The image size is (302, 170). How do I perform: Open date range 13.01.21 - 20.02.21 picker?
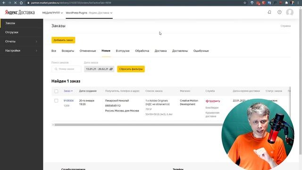[99, 69]
